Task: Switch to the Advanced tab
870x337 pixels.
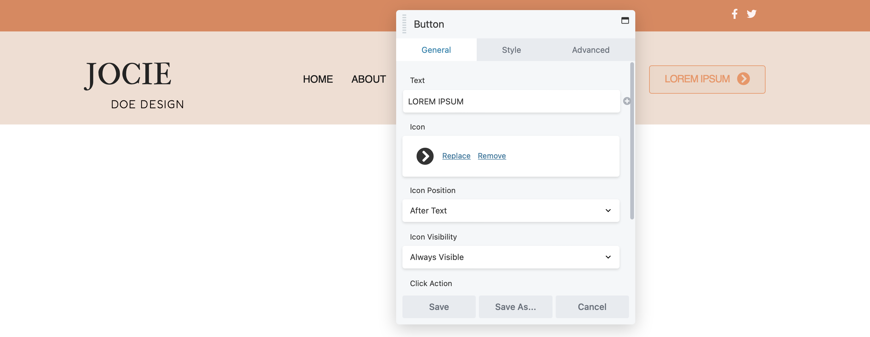Action: point(591,50)
